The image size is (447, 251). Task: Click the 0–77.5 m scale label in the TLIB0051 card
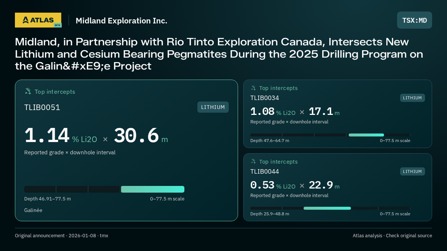pyautogui.click(x=167, y=199)
